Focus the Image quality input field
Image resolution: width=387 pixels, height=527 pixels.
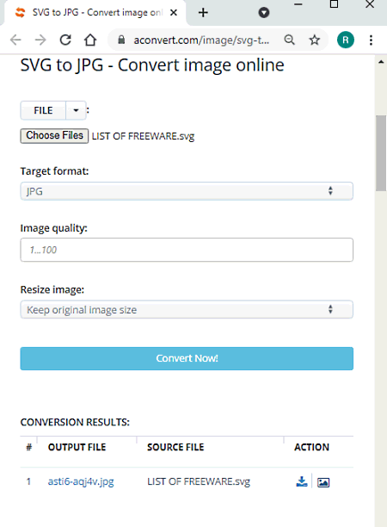pyautogui.click(x=187, y=250)
